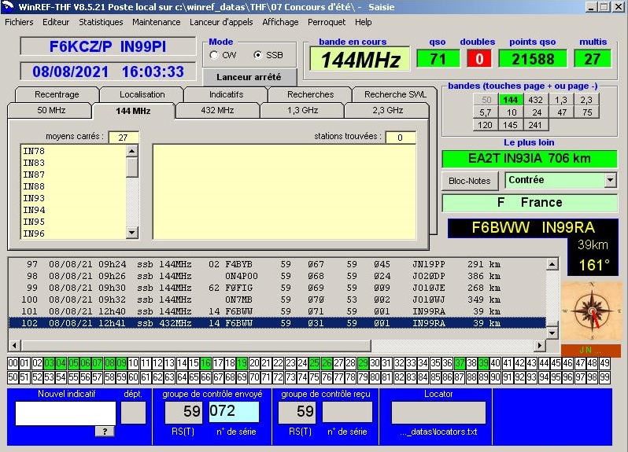This screenshot has height=452, width=628.
Task: Click the Lanceur arrêté button
Action: 249,77
